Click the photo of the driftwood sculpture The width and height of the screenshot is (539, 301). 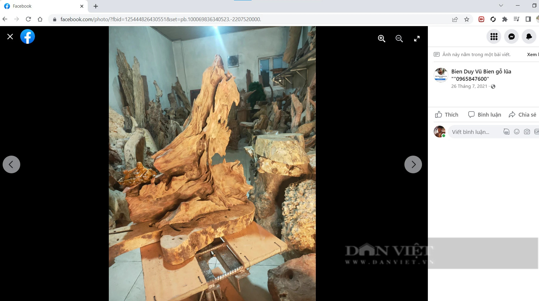pos(212,164)
